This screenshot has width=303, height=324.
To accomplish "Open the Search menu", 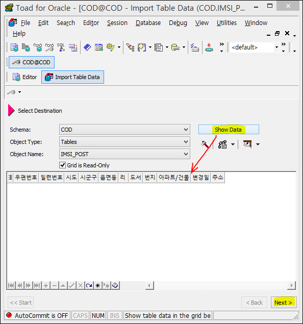I will pyautogui.click(x=66, y=23).
